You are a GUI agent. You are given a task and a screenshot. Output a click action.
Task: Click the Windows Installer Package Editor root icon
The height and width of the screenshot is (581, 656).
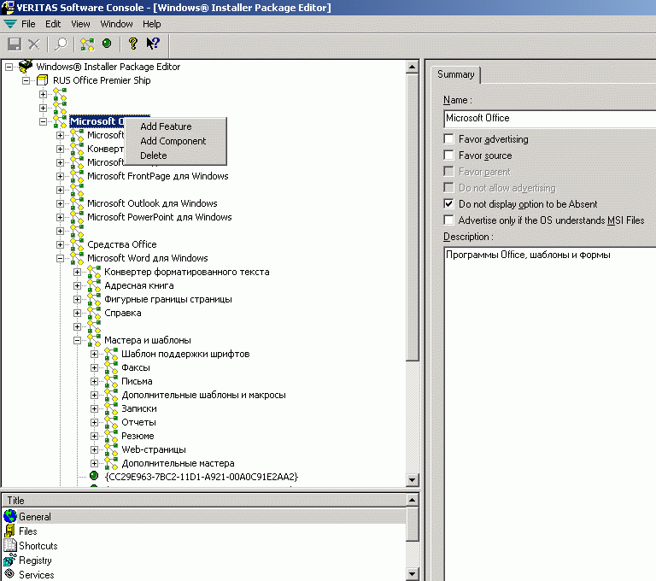tap(26, 66)
